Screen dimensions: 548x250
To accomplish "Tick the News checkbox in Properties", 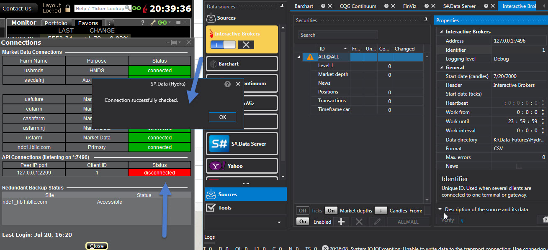I will [519, 166].
